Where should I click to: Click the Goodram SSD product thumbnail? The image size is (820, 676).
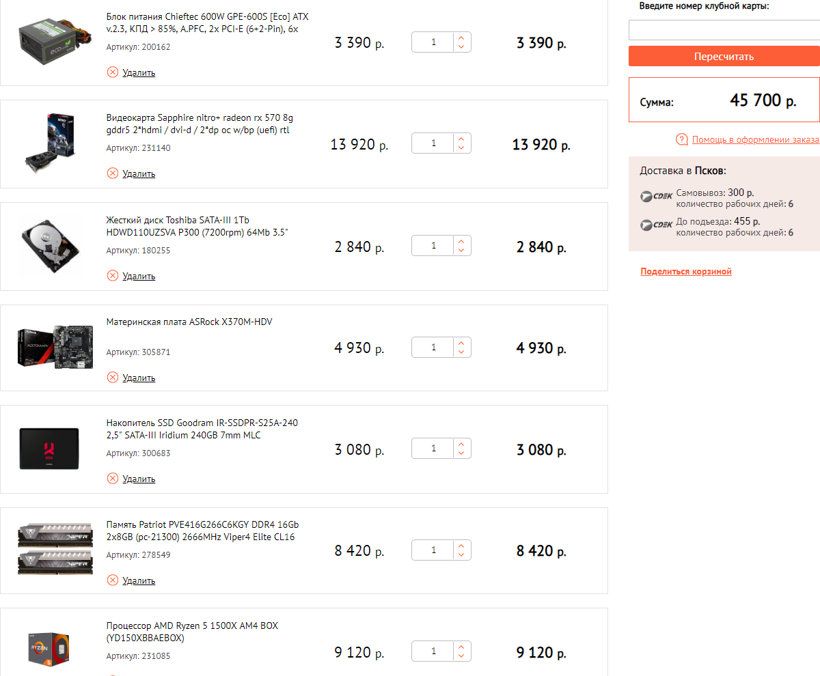[x=49, y=449]
